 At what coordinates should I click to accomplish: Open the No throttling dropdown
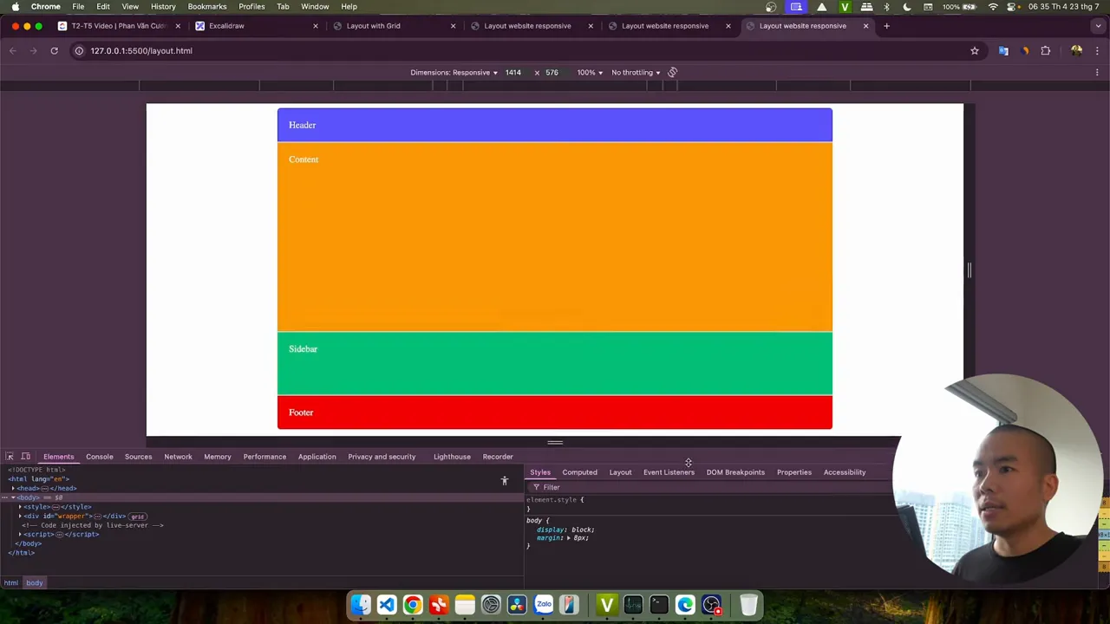pyautogui.click(x=636, y=73)
